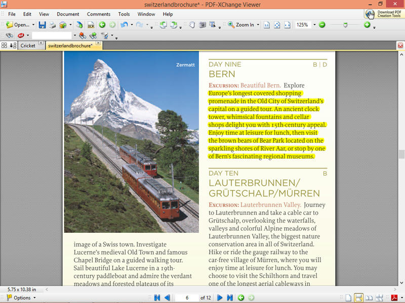Click the red Adobe PDF icon in status bar
The height and width of the screenshot is (303, 405).
coord(394,298)
